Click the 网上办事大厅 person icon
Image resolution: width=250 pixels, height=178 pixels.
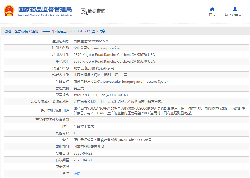tap(235, 9)
